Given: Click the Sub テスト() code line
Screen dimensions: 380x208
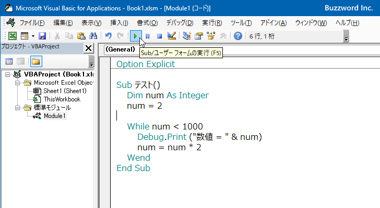Looking at the screenshot, I should (138, 85).
